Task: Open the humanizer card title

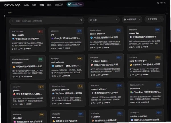Action: coord(17,63)
